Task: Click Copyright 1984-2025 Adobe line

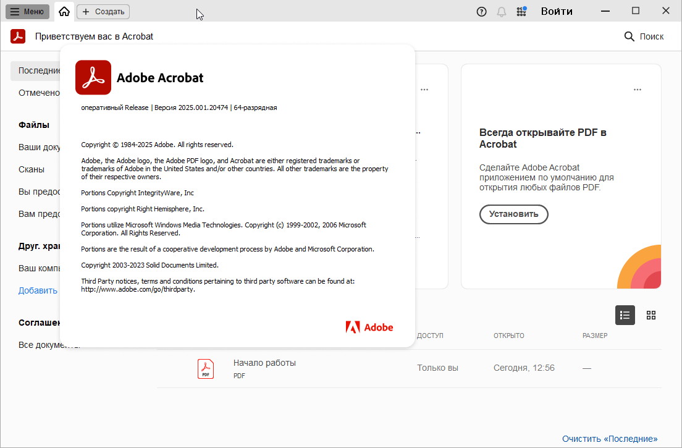Action: click(157, 145)
